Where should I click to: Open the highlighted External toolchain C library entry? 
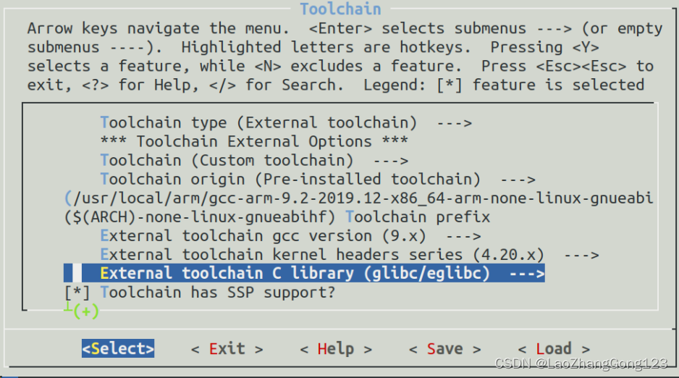[x=304, y=273]
